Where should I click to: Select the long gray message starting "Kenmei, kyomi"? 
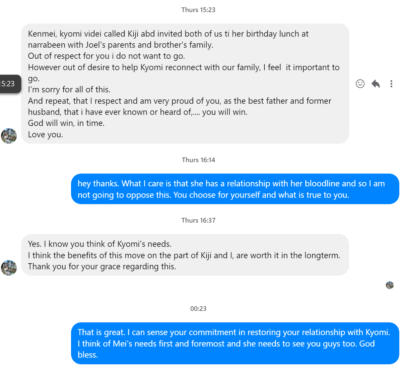coord(185,84)
